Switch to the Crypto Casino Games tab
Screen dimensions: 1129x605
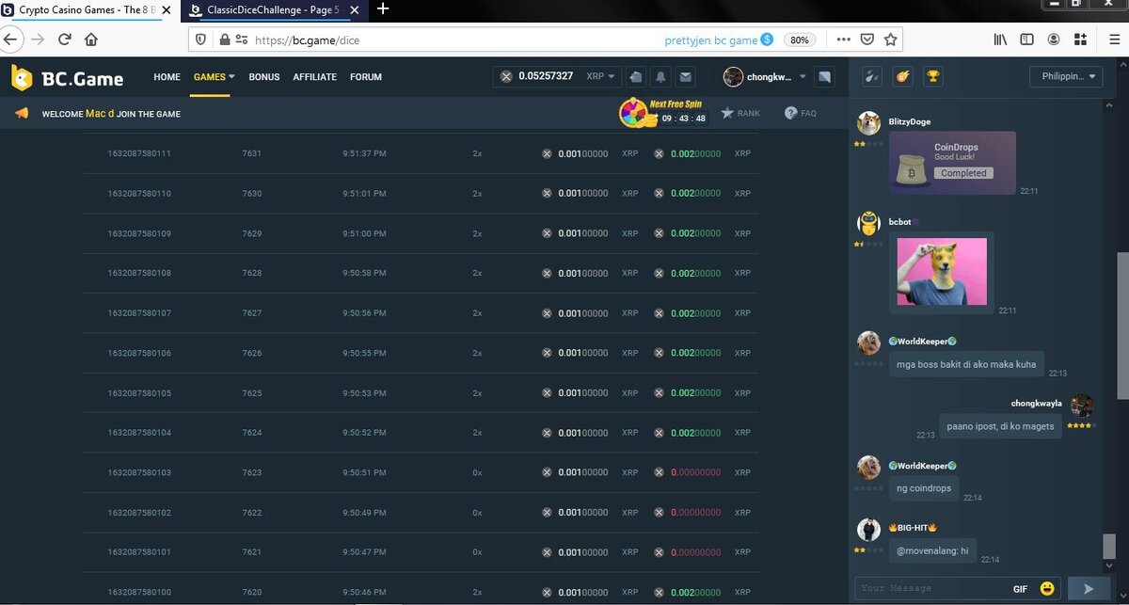tap(85, 9)
